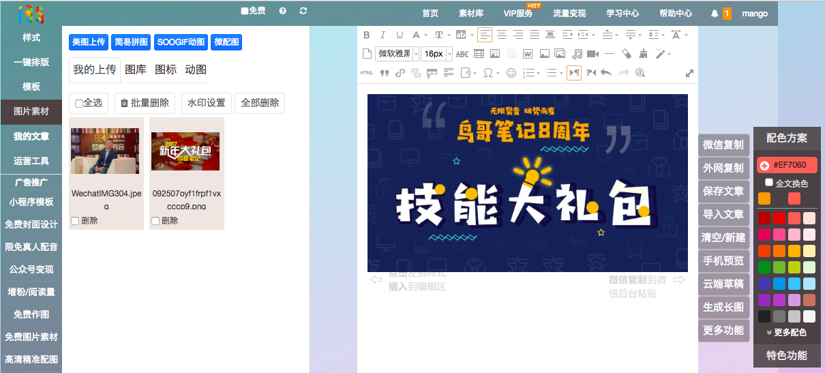Screen dimensions: 825x373
Task: Expand editor to fullscreen mode
Action: [x=689, y=73]
